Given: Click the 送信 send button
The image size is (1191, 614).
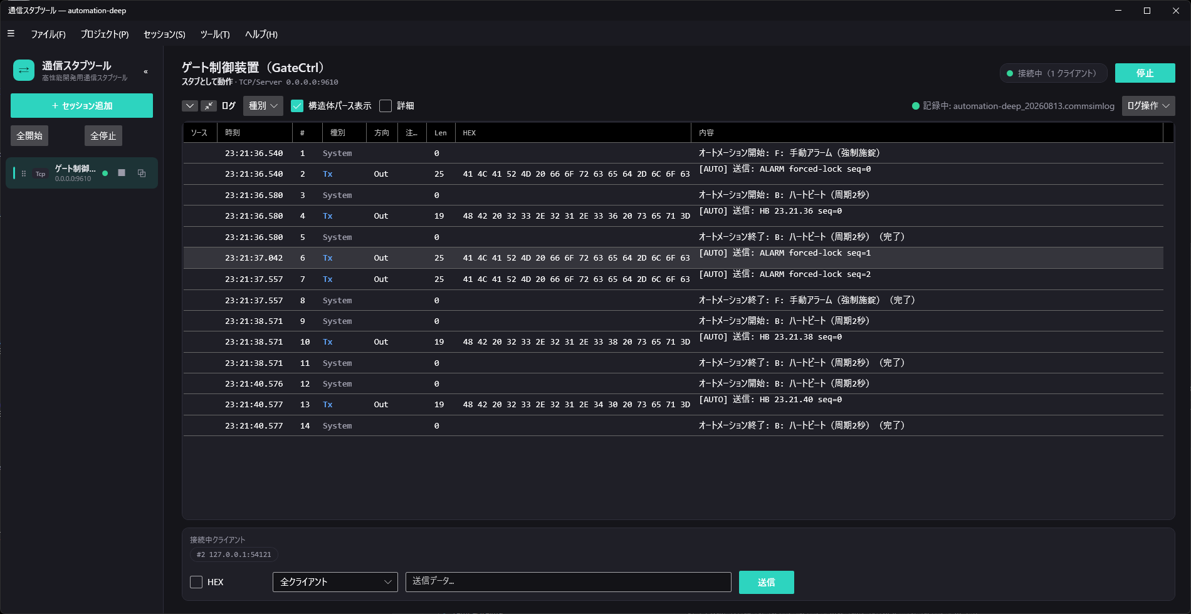Looking at the screenshot, I should [767, 582].
